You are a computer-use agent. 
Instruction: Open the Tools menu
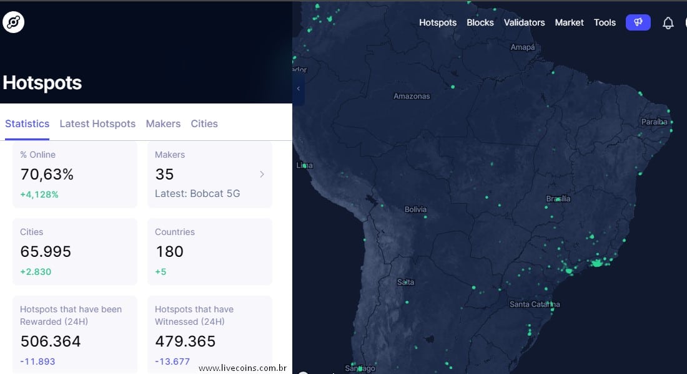(x=605, y=22)
